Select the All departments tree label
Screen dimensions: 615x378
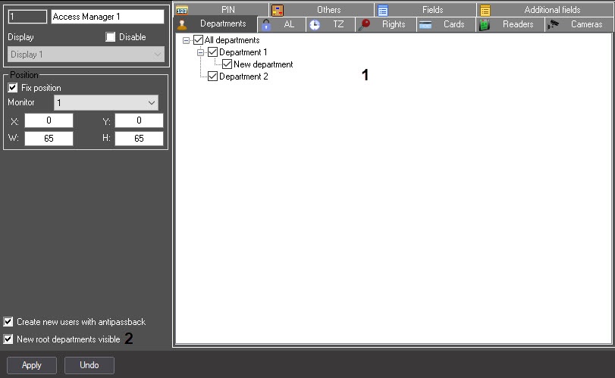[232, 40]
